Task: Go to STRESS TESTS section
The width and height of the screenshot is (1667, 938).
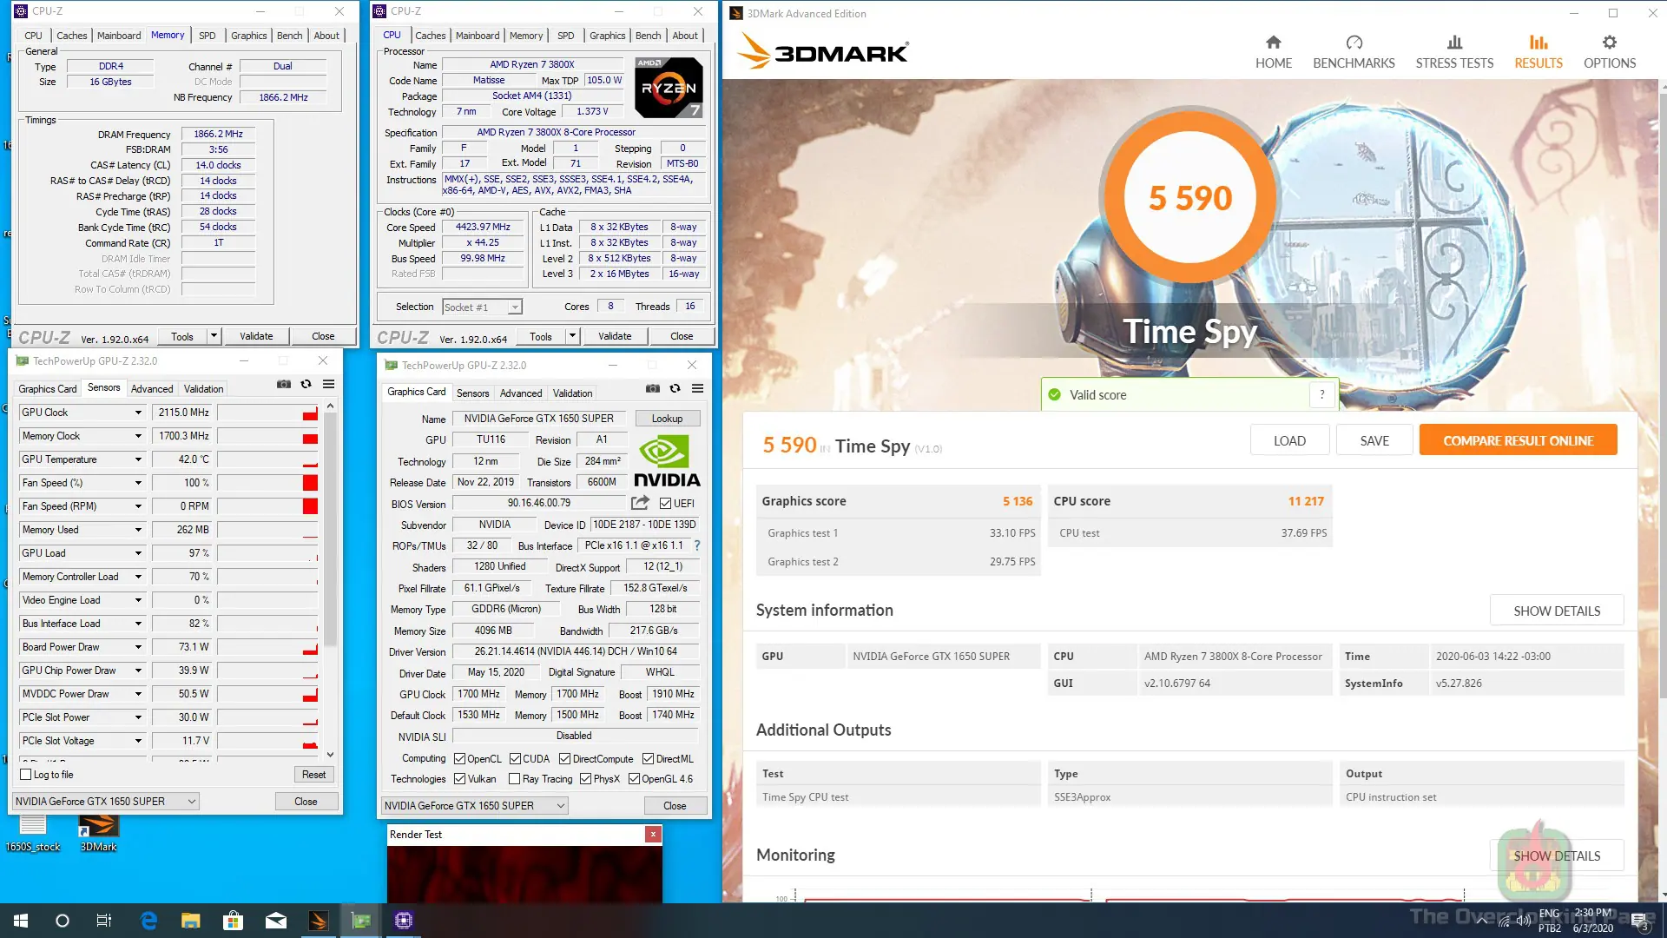Action: point(1454,52)
